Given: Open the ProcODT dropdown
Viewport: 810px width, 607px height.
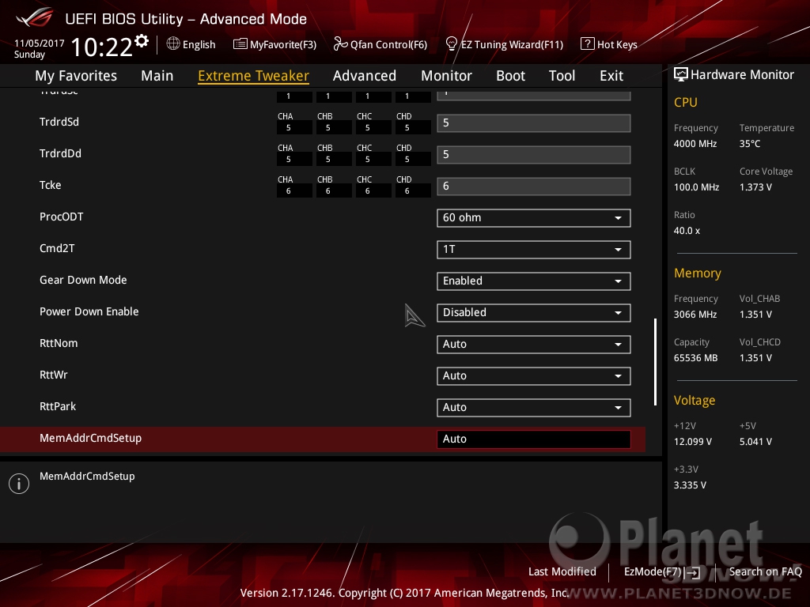Looking at the screenshot, I should click(x=534, y=218).
